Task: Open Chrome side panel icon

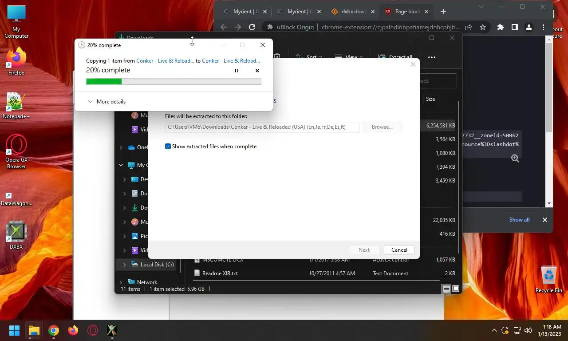Action: (515, 27)
